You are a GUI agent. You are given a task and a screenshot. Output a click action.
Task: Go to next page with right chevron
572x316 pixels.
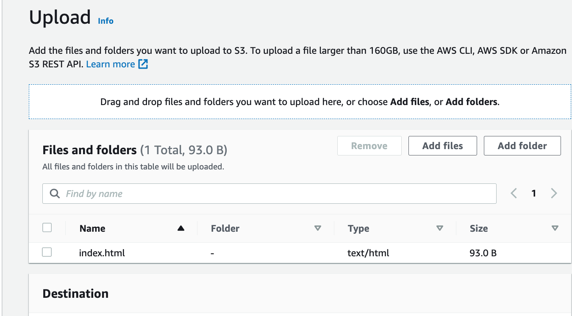pos(554,194)
